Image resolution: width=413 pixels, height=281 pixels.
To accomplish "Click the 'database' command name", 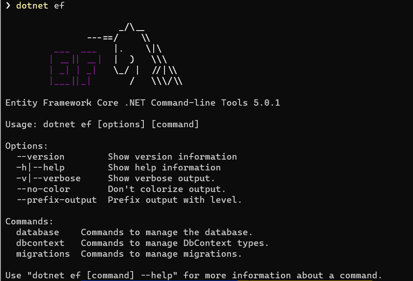I will (x=37, y=232).
